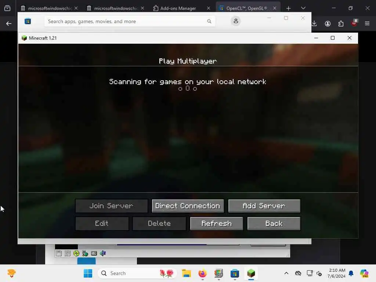376x282 pixels.
Task: Click the network computers icon in background toolbar
Action: tap(85, 253)
